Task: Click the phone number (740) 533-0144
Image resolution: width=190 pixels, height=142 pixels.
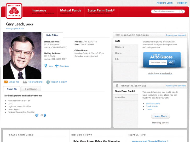Action: pos(90,42)
